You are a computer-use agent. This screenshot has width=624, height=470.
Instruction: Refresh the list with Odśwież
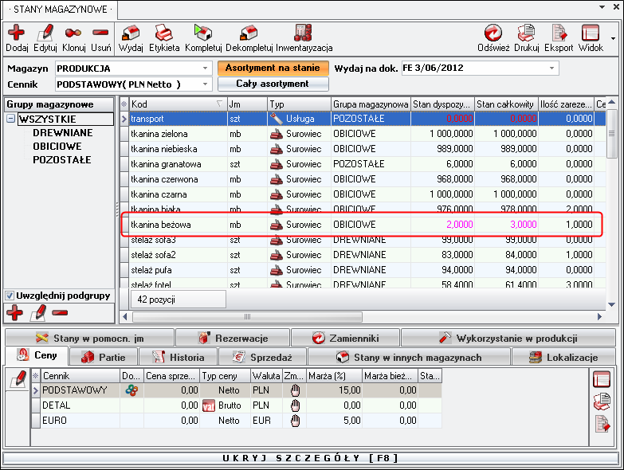493,33
